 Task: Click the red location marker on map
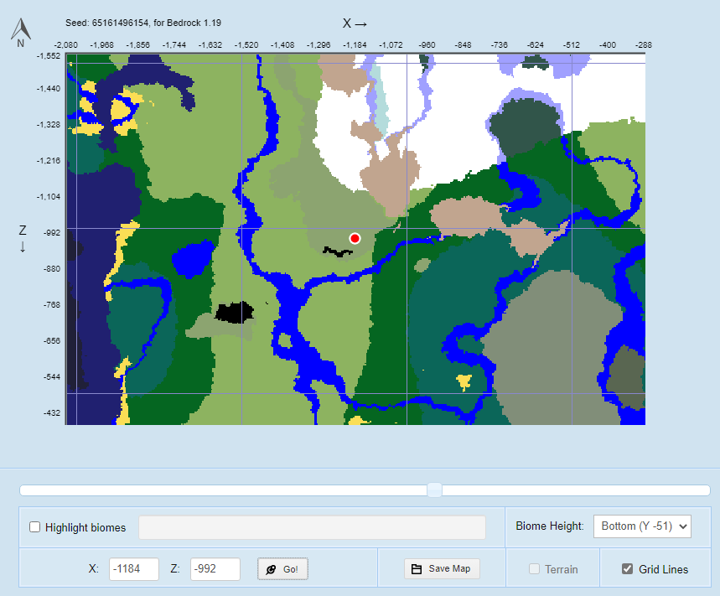[x=355, y=238]
